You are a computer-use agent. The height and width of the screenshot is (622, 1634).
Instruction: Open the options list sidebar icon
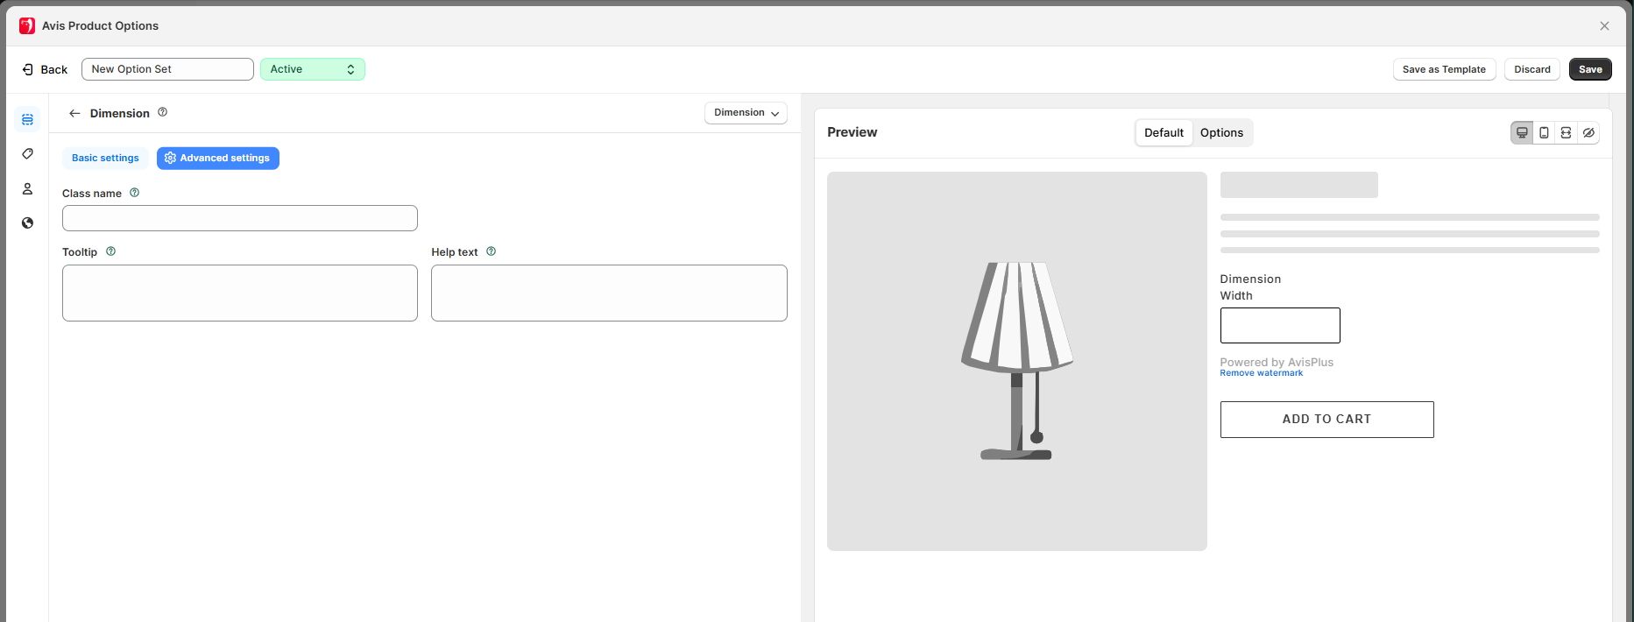[27, 119]
